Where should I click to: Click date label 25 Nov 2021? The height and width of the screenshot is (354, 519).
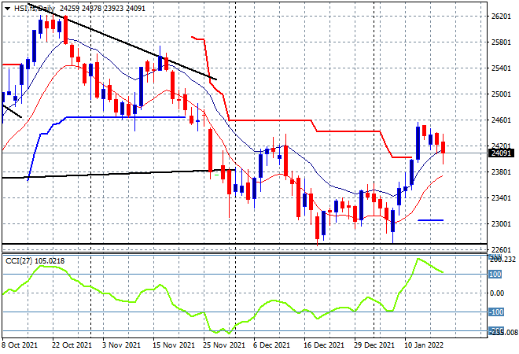click(x=224, y=345)
